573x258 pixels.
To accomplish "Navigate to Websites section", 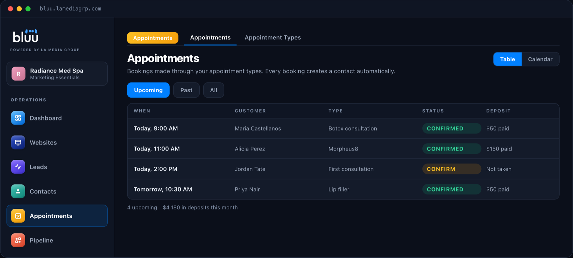I will [x=43, y=143].
